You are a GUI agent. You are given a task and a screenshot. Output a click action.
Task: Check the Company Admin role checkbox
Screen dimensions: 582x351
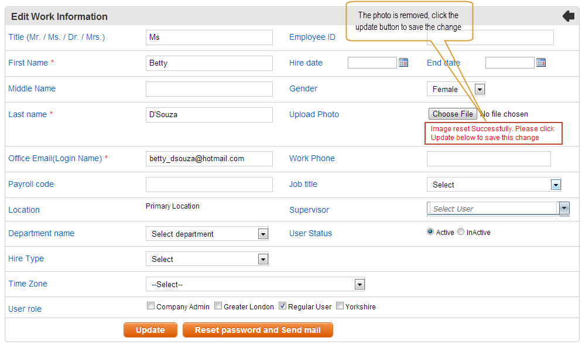pyautogui.click(x=150, y=306)
